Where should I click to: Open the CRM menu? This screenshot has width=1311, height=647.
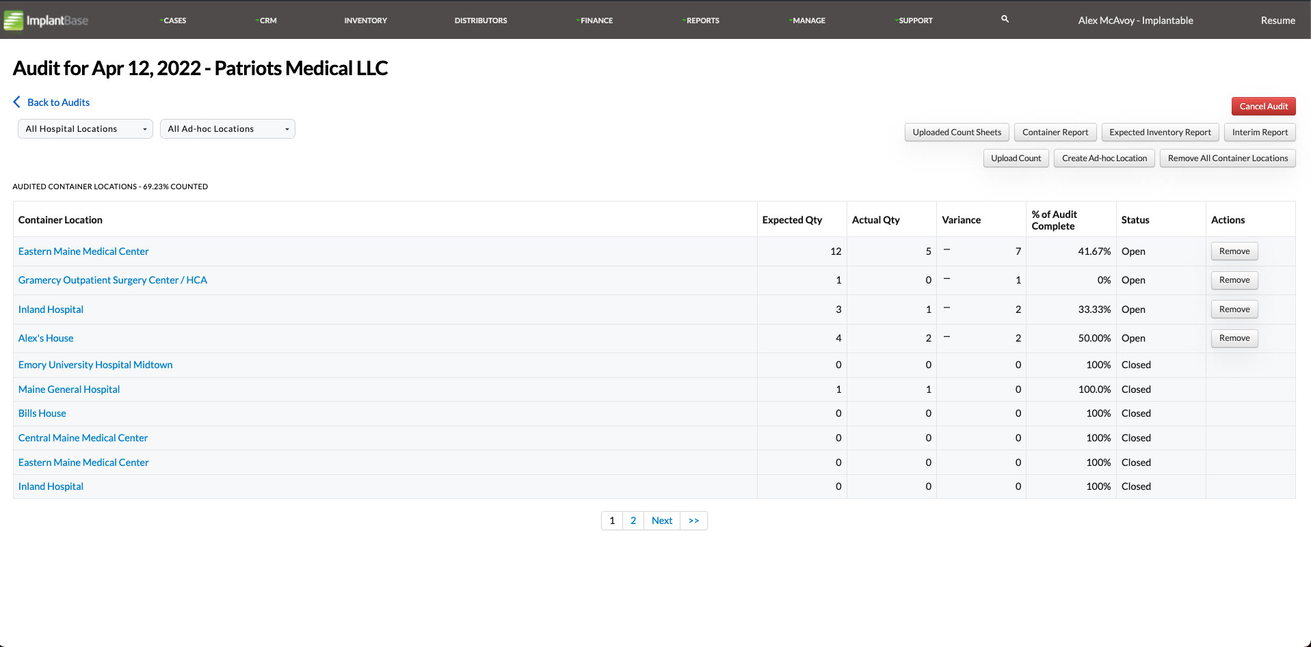coord(267,20)
